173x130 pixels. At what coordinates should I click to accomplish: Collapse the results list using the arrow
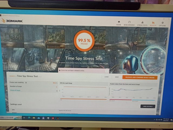(x=57, y=91)
